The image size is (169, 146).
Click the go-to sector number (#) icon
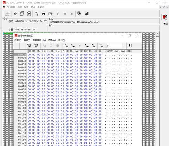click(x=101, y=46)
